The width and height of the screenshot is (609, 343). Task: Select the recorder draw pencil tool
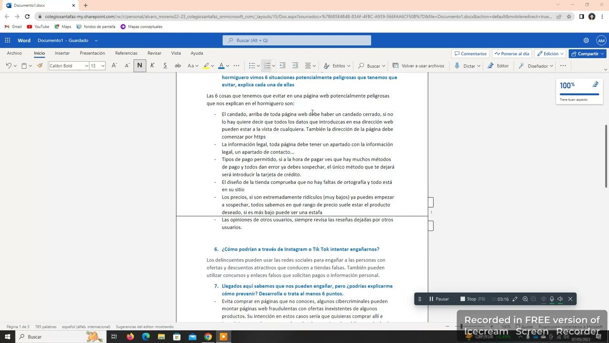[515, 299]
